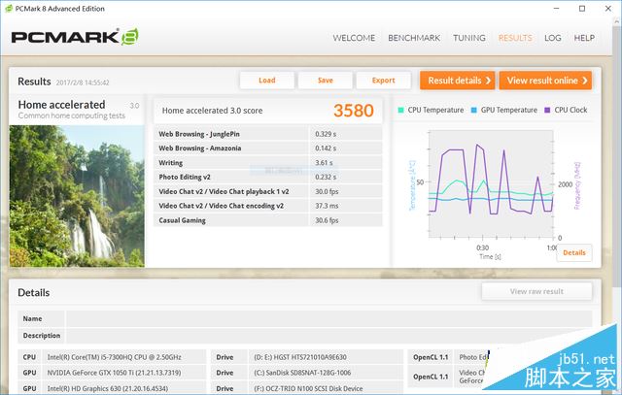
Task: Click the temperature and clock graph
Action: pos(491,184)
